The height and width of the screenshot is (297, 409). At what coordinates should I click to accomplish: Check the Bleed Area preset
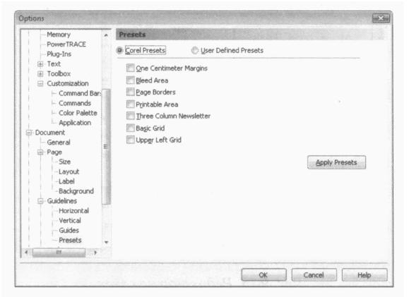click(x=130, y=80)
